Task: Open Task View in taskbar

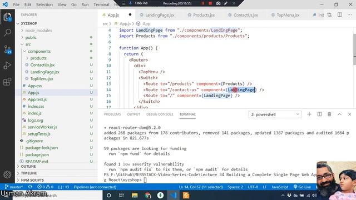Action: click(121, 195)
